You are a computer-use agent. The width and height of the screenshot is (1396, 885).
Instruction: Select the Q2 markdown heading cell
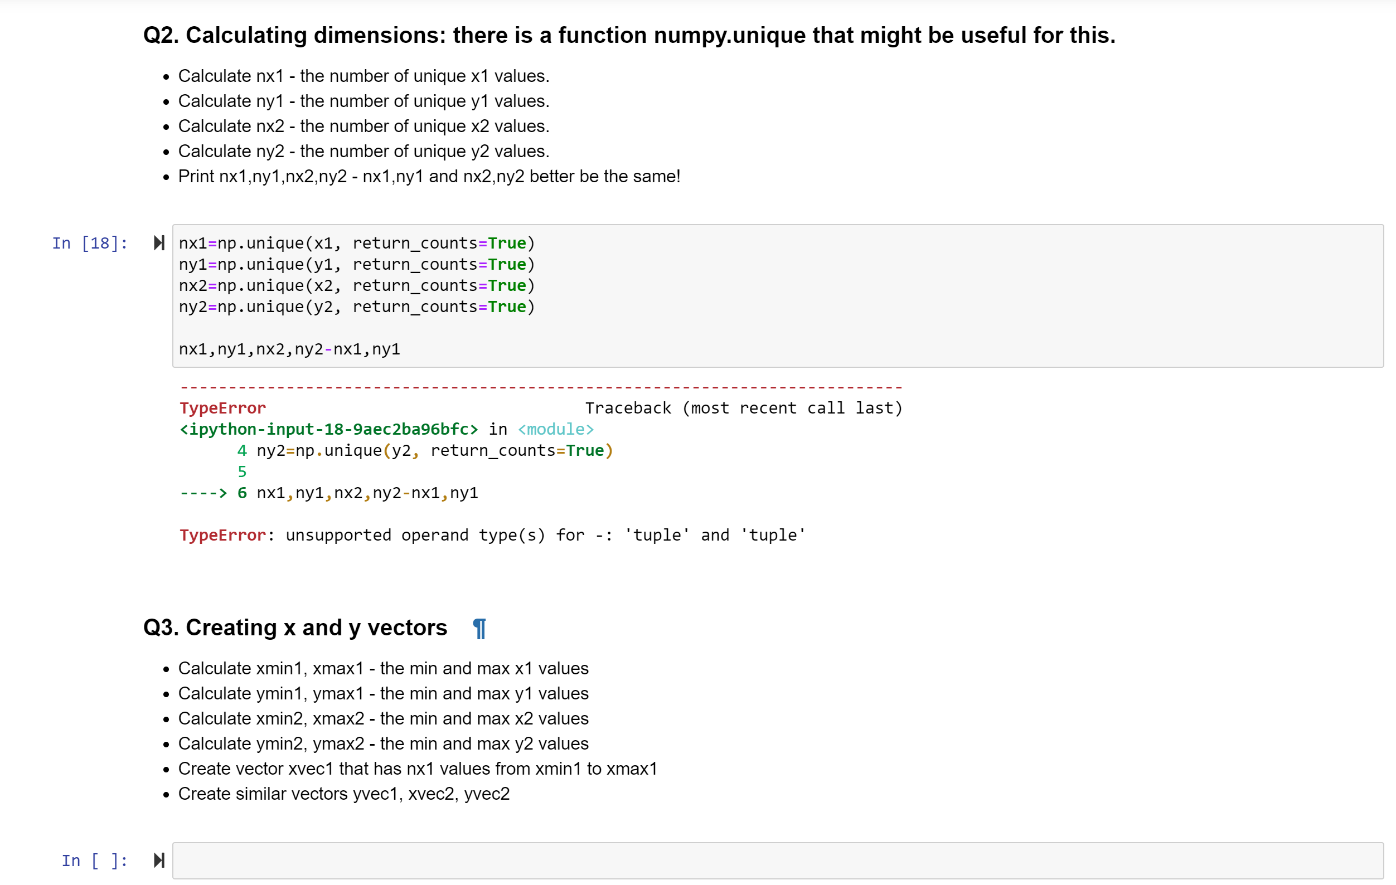click(x=628, y=35)
